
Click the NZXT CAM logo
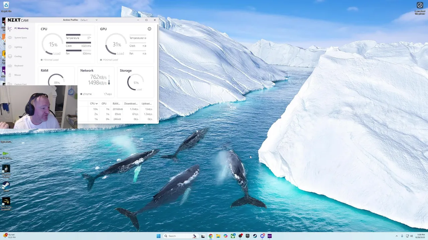[x=18, y=20]
